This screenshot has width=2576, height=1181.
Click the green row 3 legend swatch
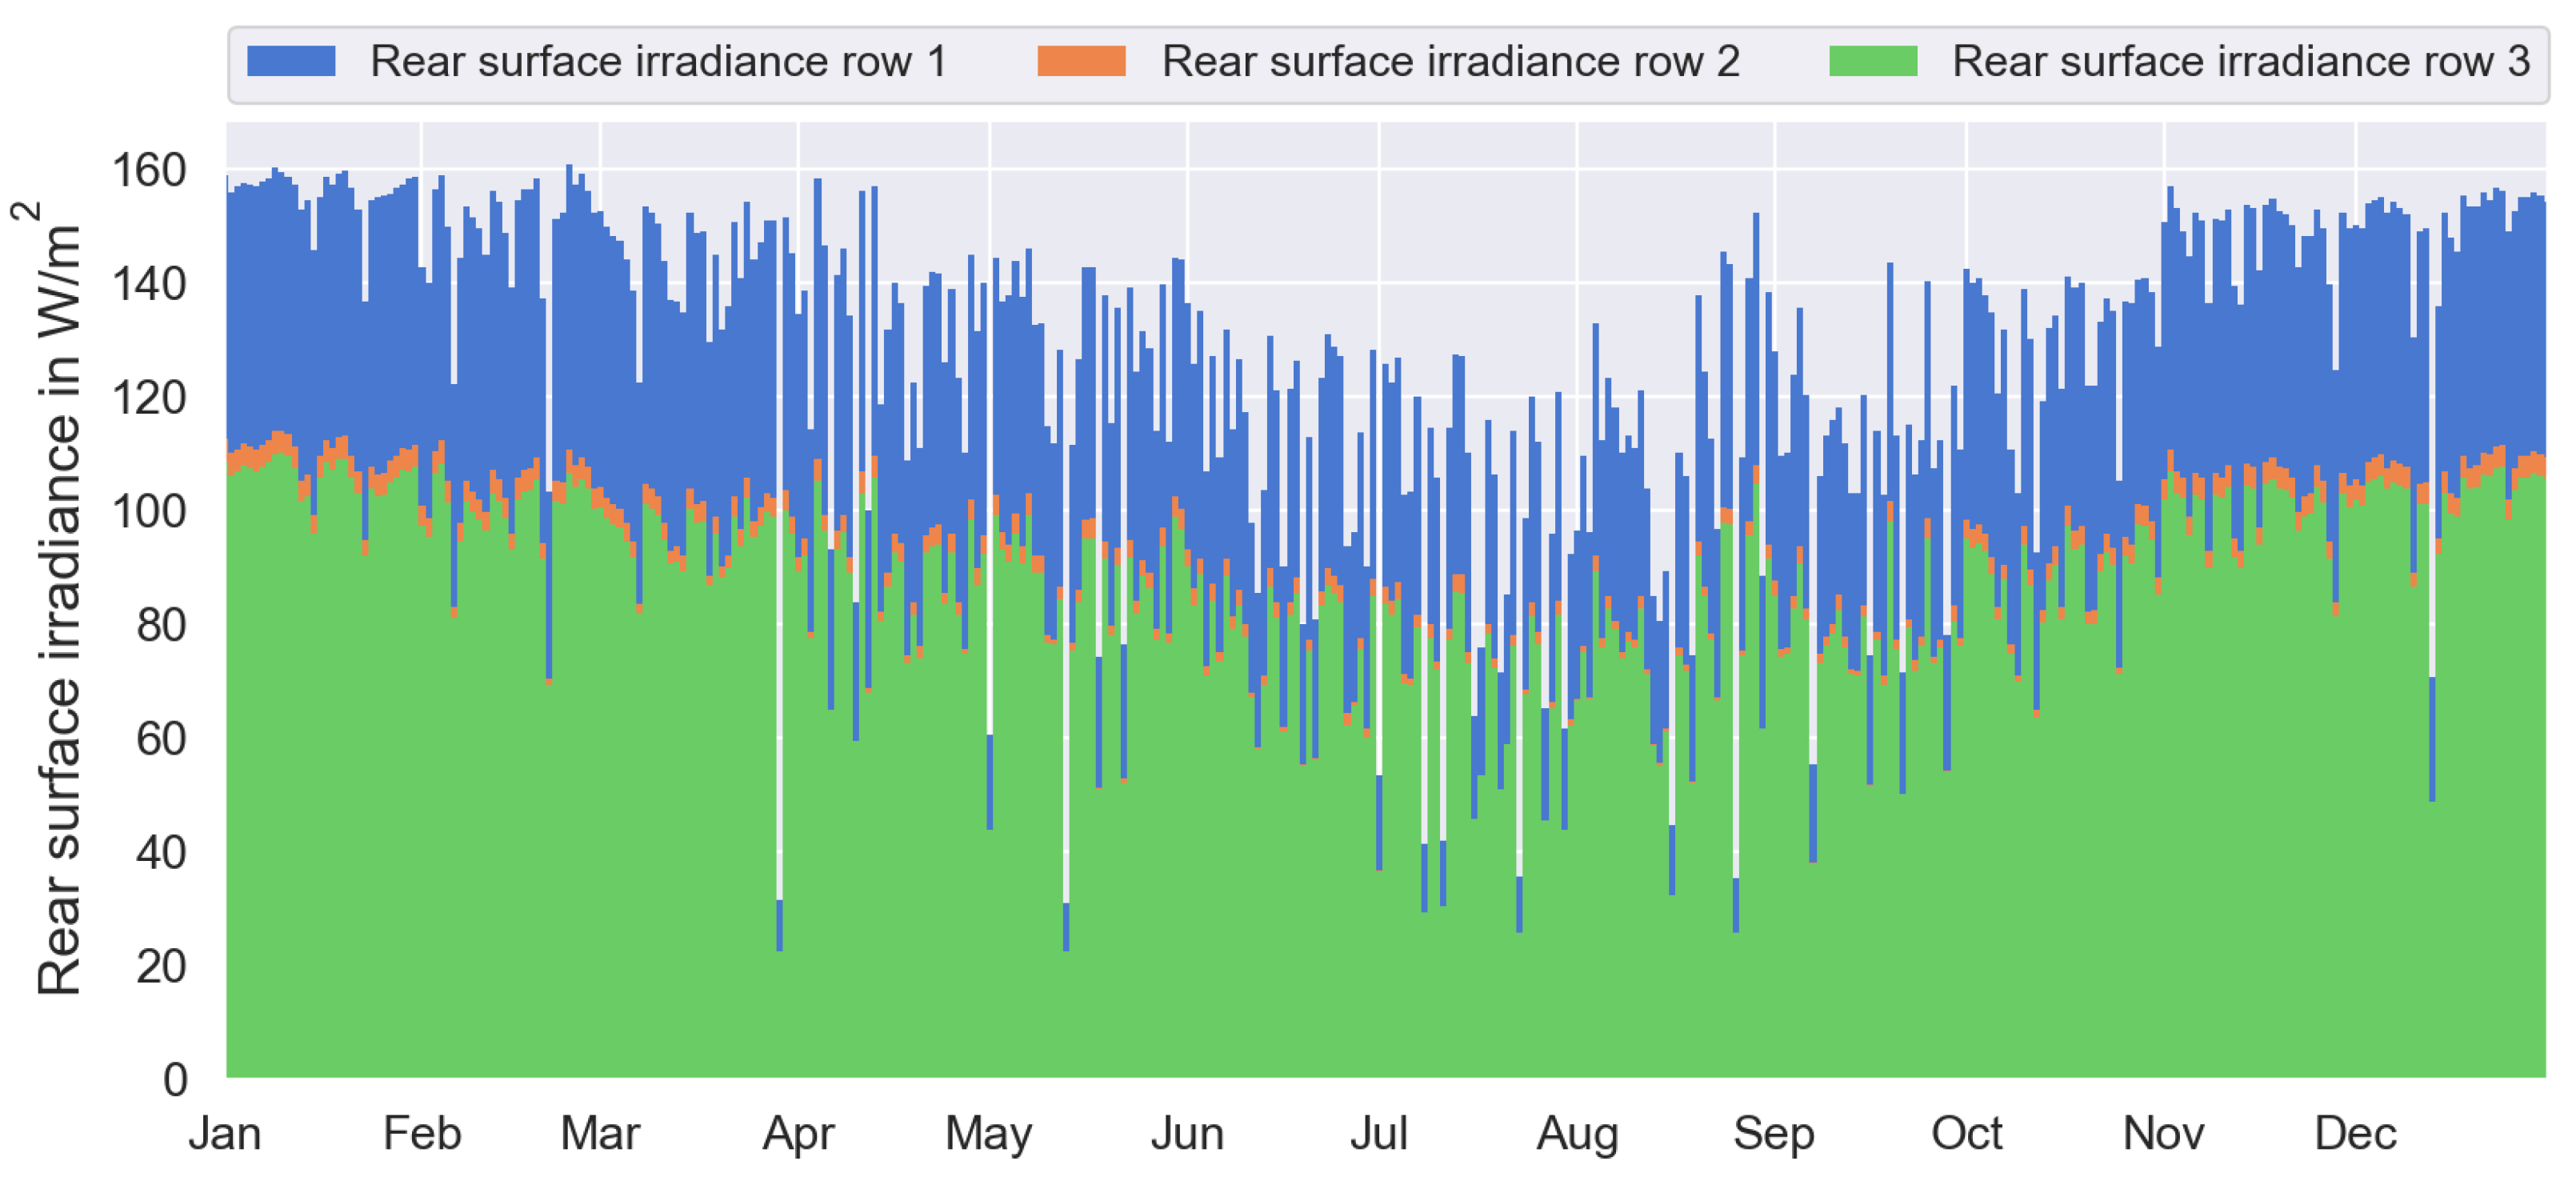pos(1872,61)
